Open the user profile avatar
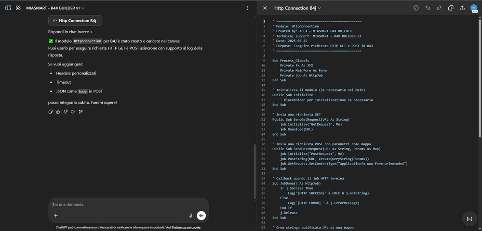Image resolution: width=482 pixels, height=231 pixels. [474, 8]
